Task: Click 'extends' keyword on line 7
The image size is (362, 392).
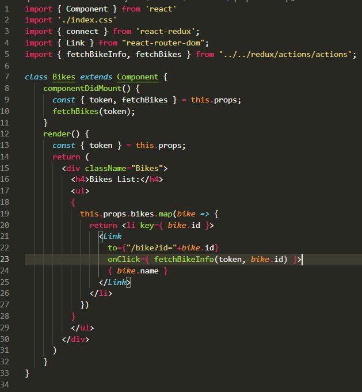Action: (x=96, y=77)
